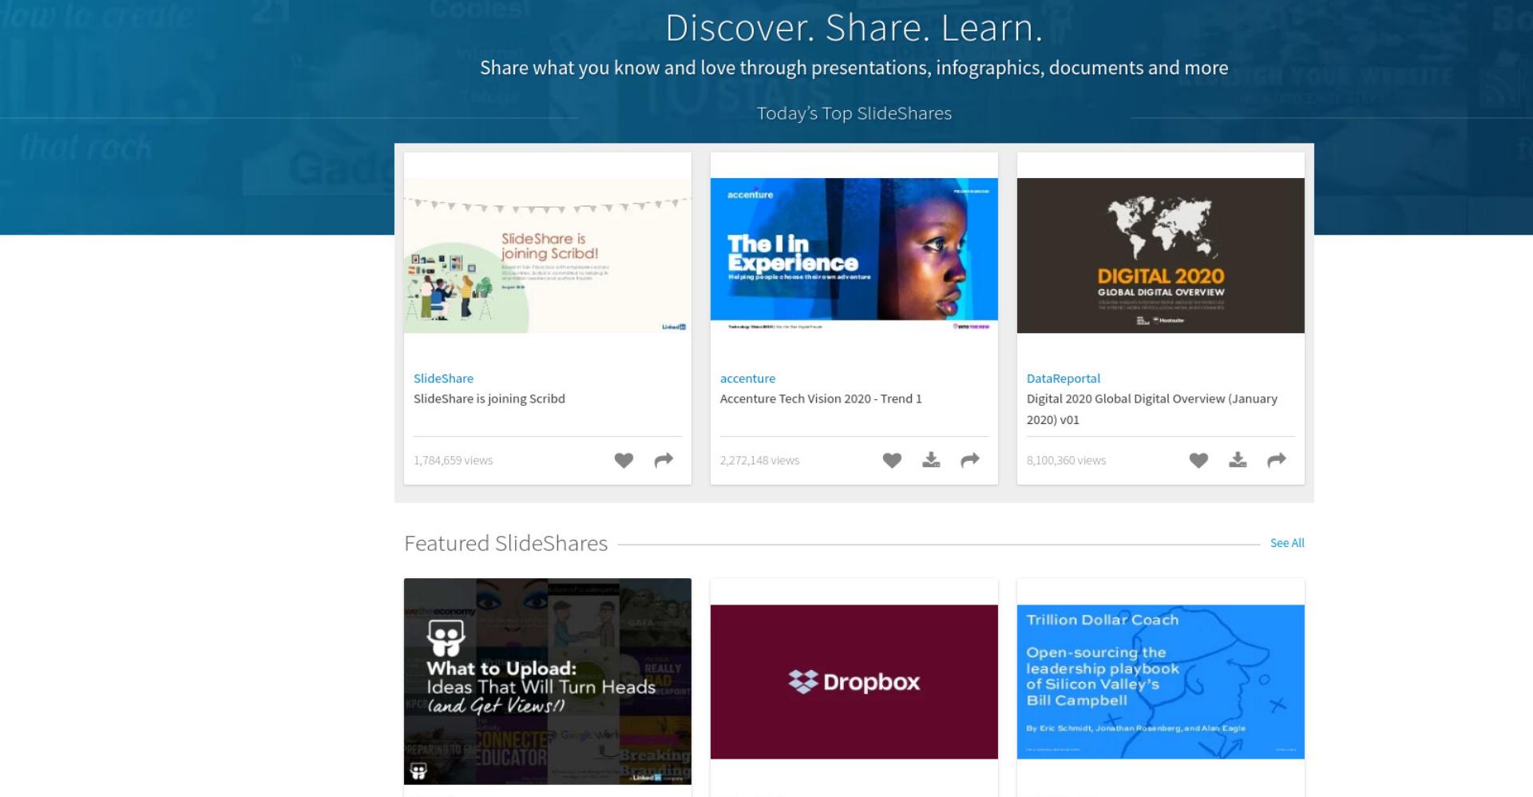Open the Digital 2020 world map thumbnail

click(x=1161, y=255)
